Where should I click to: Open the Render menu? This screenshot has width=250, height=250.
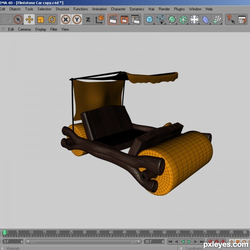point(164,9)
